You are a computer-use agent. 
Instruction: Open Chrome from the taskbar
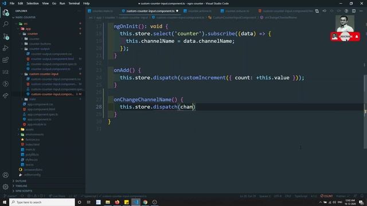[x=145, y=202]
